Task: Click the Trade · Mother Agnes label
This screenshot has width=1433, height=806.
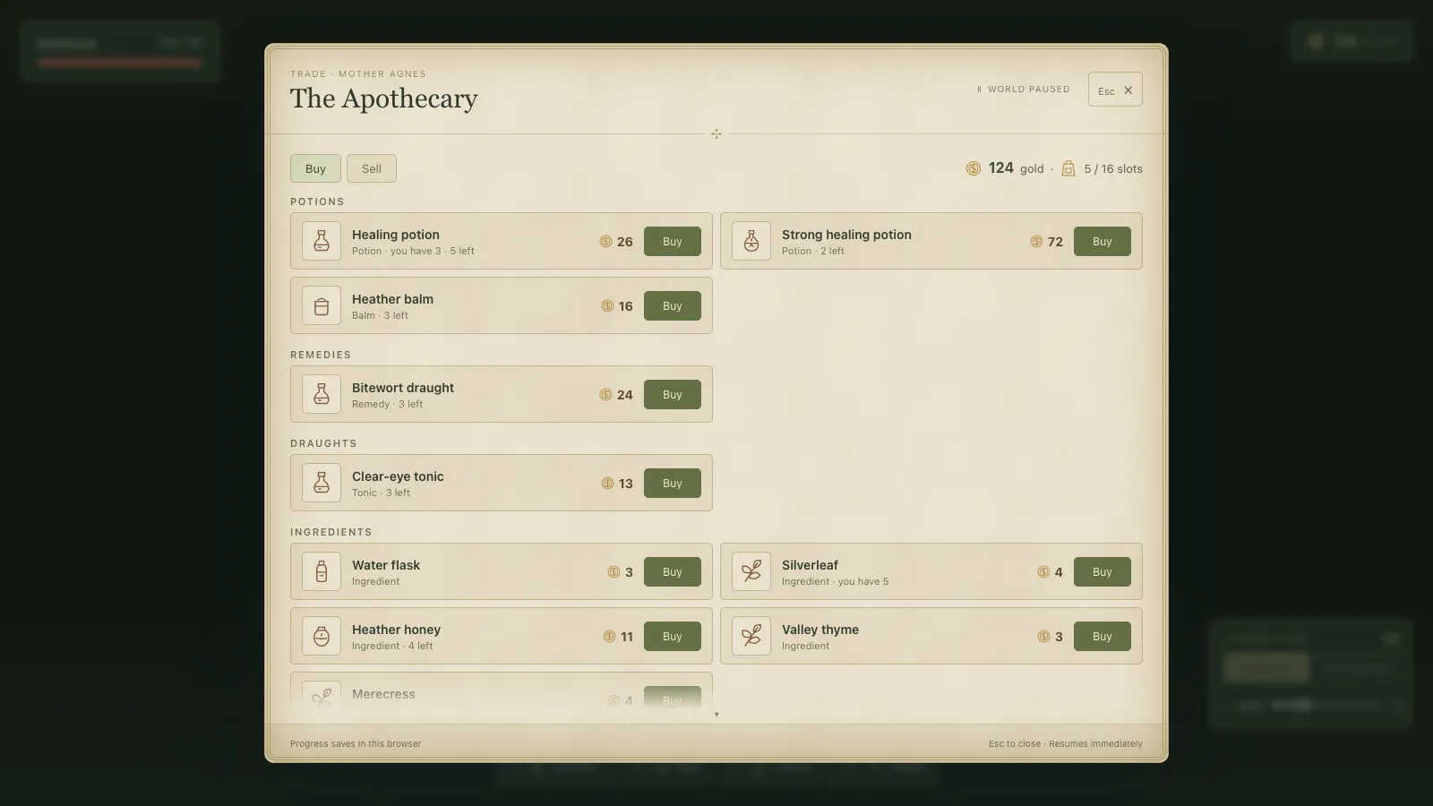Action: (358, 73)
